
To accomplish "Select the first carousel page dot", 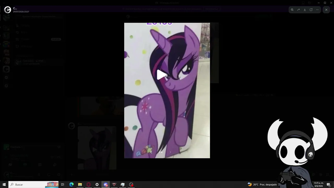I will coord(160,152).
